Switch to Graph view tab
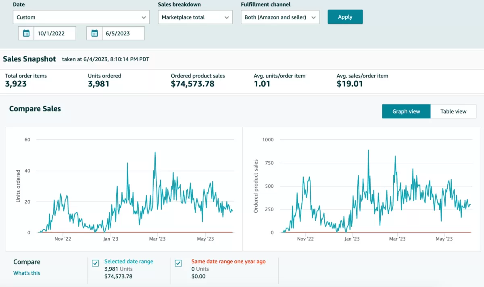The height and width of the screenshot is (287, 484). (x=406, y=111)
